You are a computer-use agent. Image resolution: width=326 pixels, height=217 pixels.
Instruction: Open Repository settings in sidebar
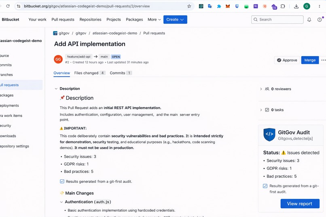[x=15, y=146]
